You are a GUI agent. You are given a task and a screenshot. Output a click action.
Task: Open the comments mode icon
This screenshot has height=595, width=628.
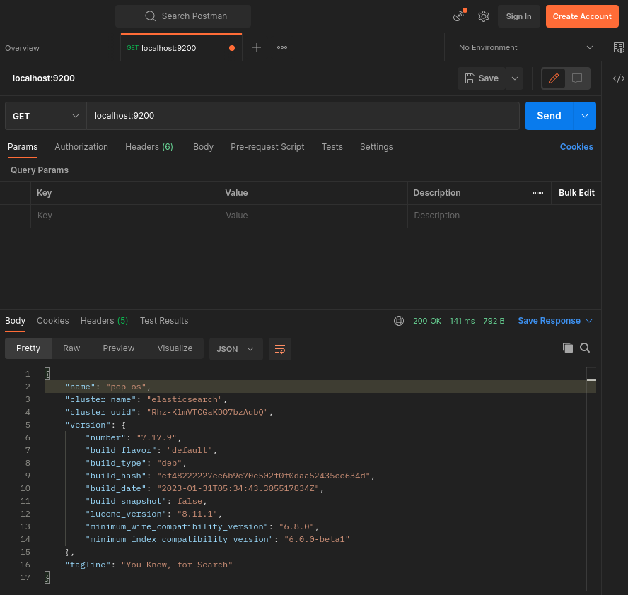point(577,78)
